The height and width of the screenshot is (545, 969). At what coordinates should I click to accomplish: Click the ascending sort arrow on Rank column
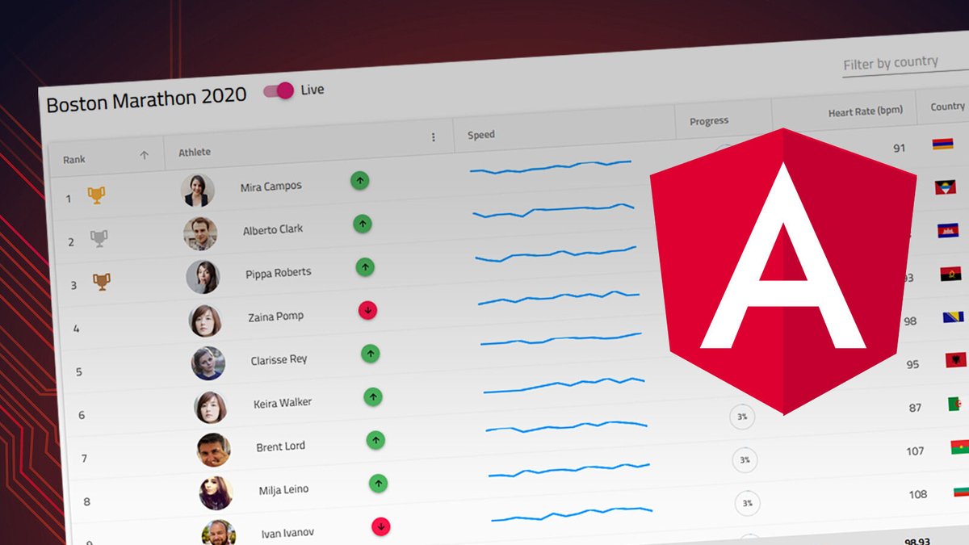[145, 155]
